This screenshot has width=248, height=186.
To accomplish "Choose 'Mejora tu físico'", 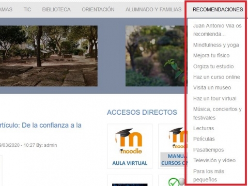I will (211, 55).
